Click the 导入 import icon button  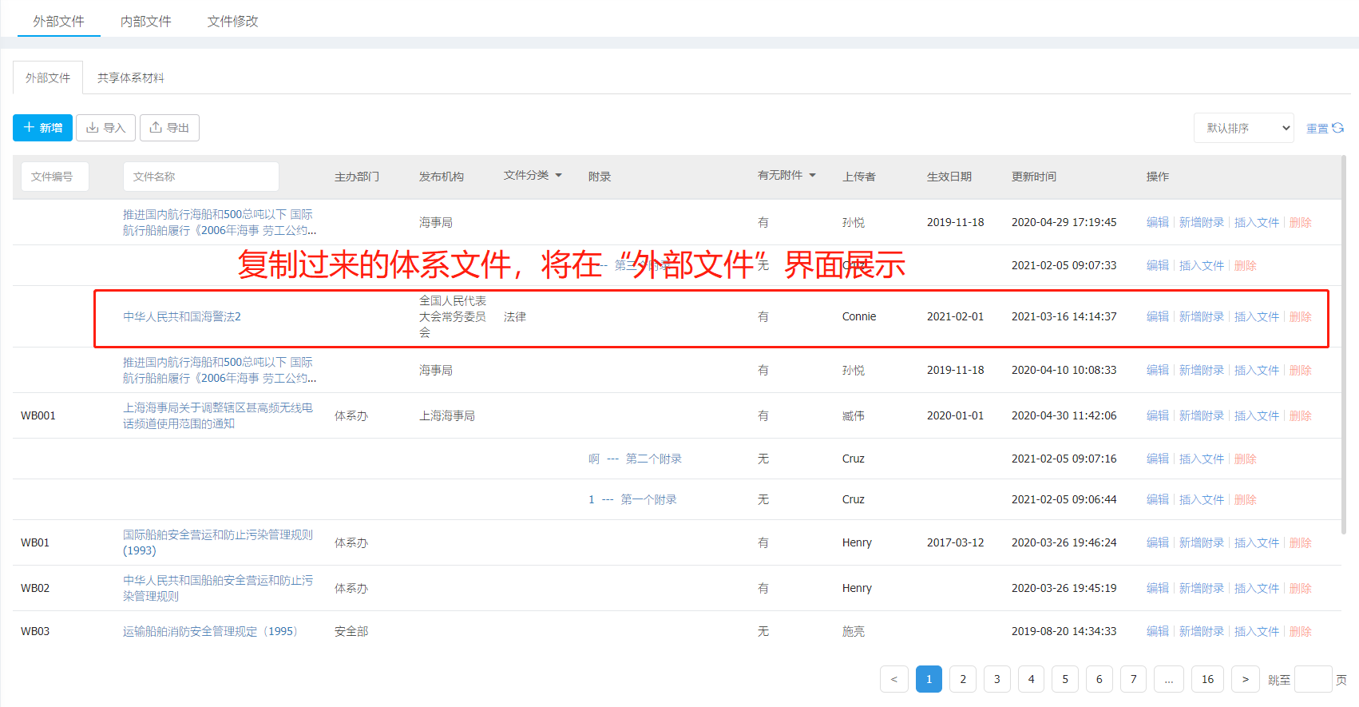coord(105,128)
